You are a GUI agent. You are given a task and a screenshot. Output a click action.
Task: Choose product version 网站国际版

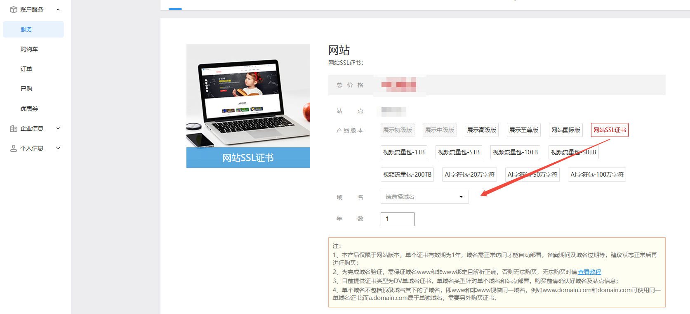click(x=566, y=130)
